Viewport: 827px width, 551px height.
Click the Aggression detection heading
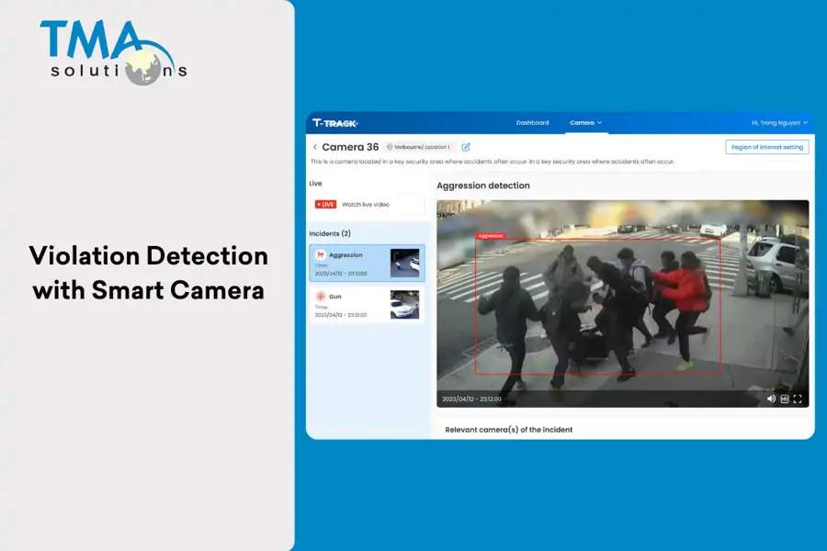click(x=483, y=186)
